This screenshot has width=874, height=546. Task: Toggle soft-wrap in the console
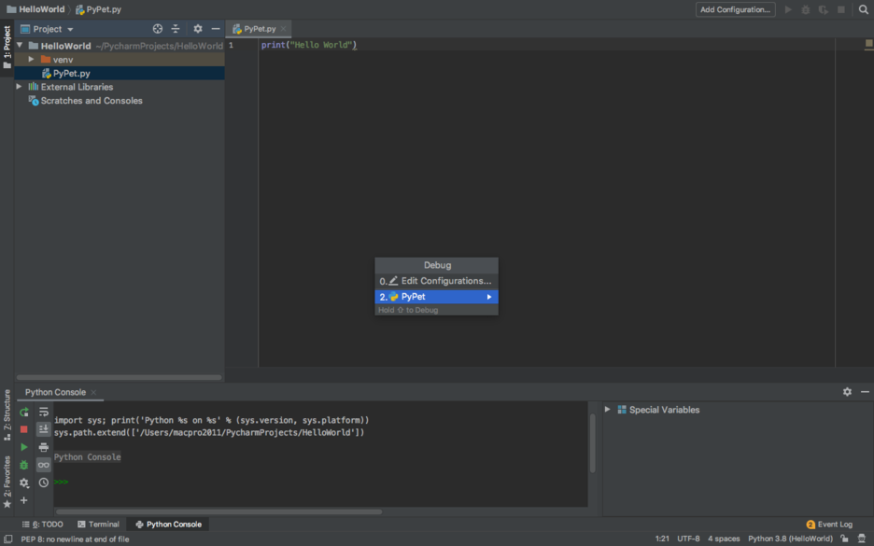44,413
